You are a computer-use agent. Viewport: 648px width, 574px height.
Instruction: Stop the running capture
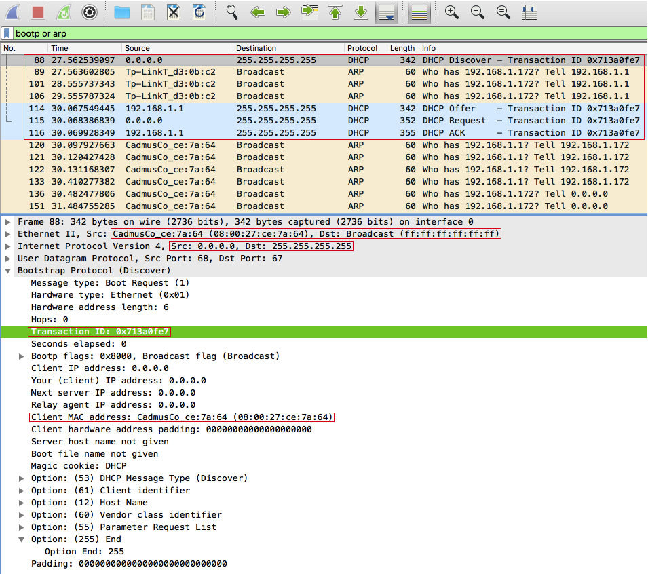point(39,12)
